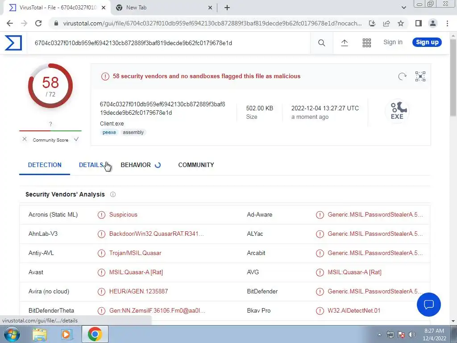Click the hash search input field
The height and width of the screenshot is (343, 457).
coord(168,43)
